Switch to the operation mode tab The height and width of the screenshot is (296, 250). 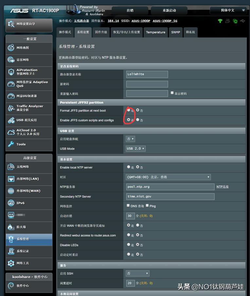click(x=65, y=32)
